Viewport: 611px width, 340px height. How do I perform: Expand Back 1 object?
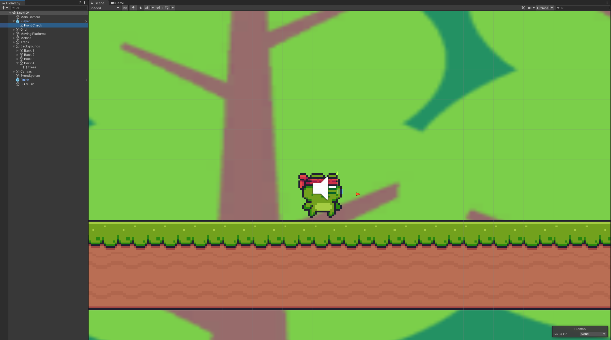[x=17, y=51]
